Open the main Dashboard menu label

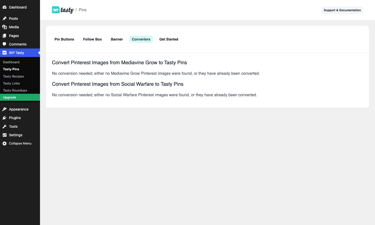click(18, 7)
